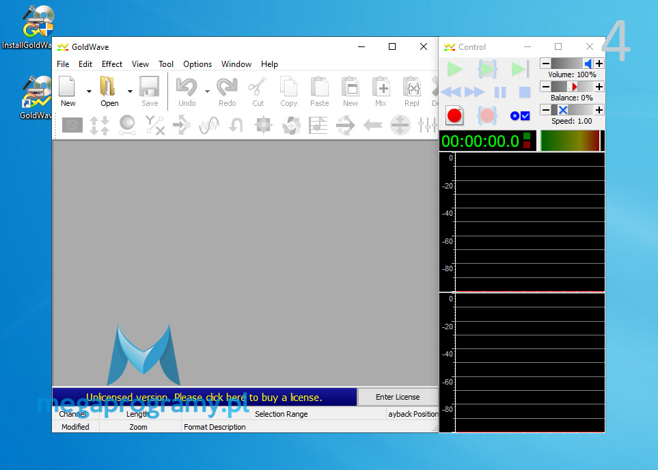This screenshot has height=470, width=658.
Task: Open the Help menu
Action: pyautogui.click(x=269, y=64)
